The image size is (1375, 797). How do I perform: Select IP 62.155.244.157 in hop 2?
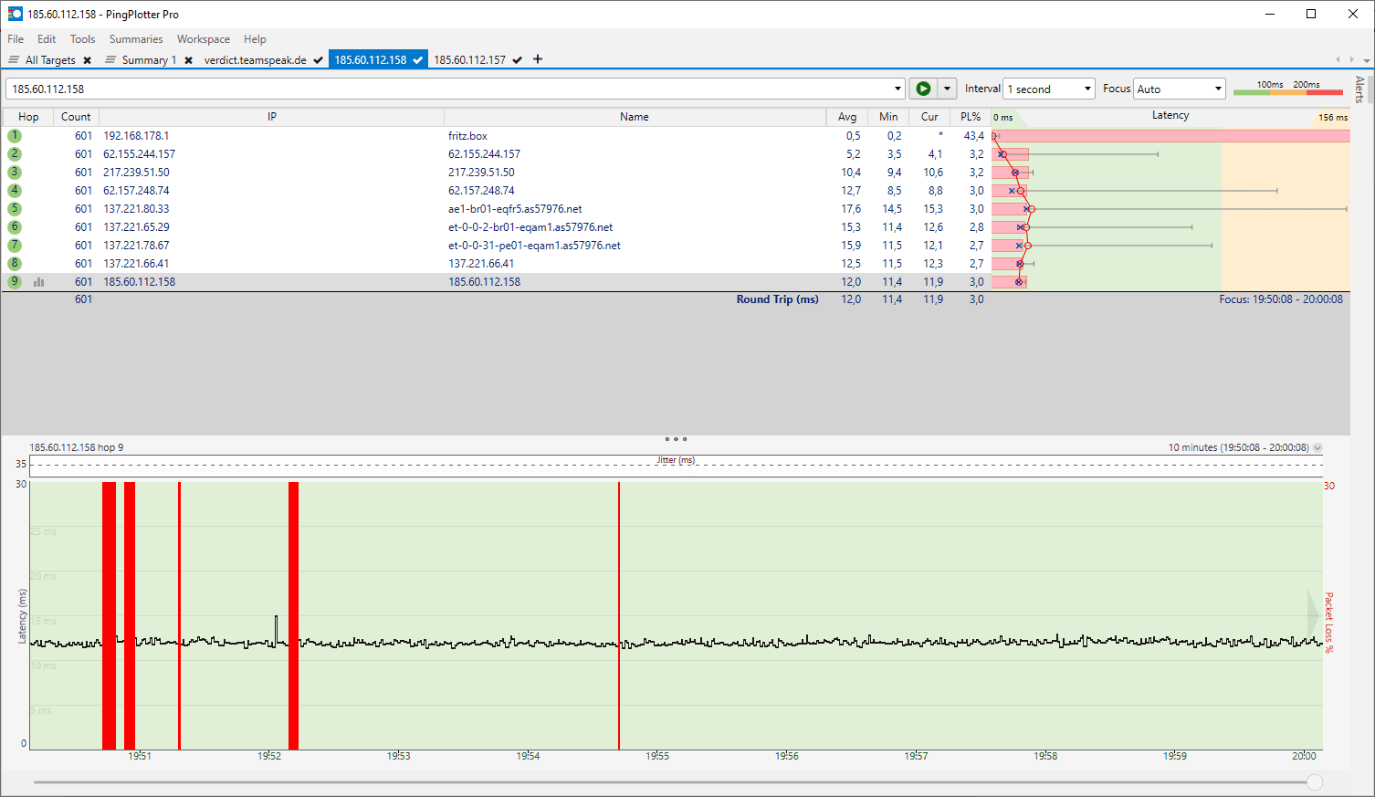(x=139, y=154)
